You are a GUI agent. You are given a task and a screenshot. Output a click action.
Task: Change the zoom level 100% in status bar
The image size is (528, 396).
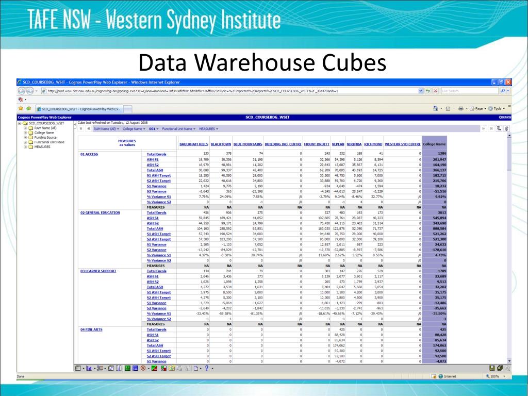point(495,376)
